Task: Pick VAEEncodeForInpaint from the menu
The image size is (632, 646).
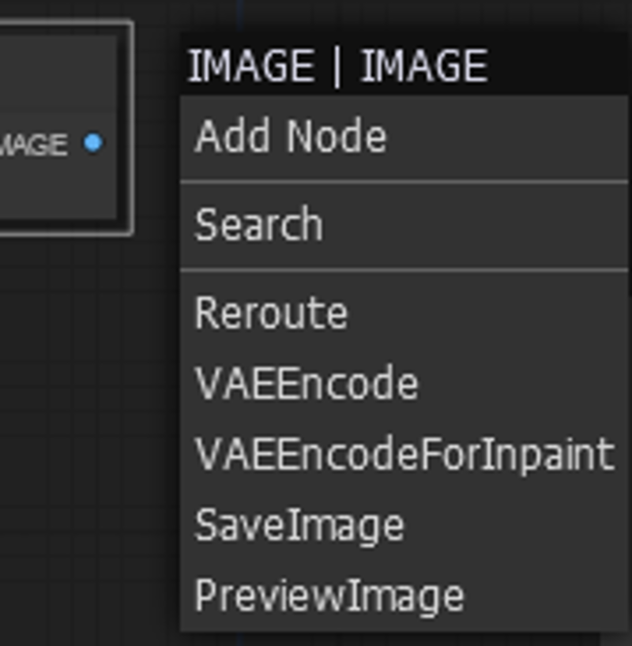Action: [404, 455]
